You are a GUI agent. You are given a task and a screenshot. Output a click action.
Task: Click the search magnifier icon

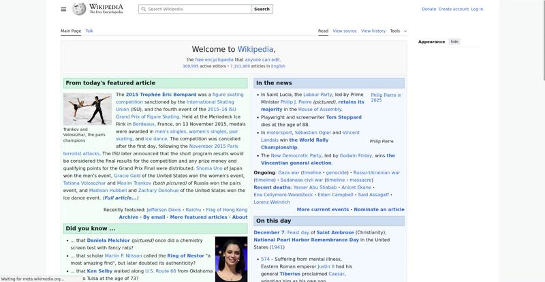coord(143,10)
